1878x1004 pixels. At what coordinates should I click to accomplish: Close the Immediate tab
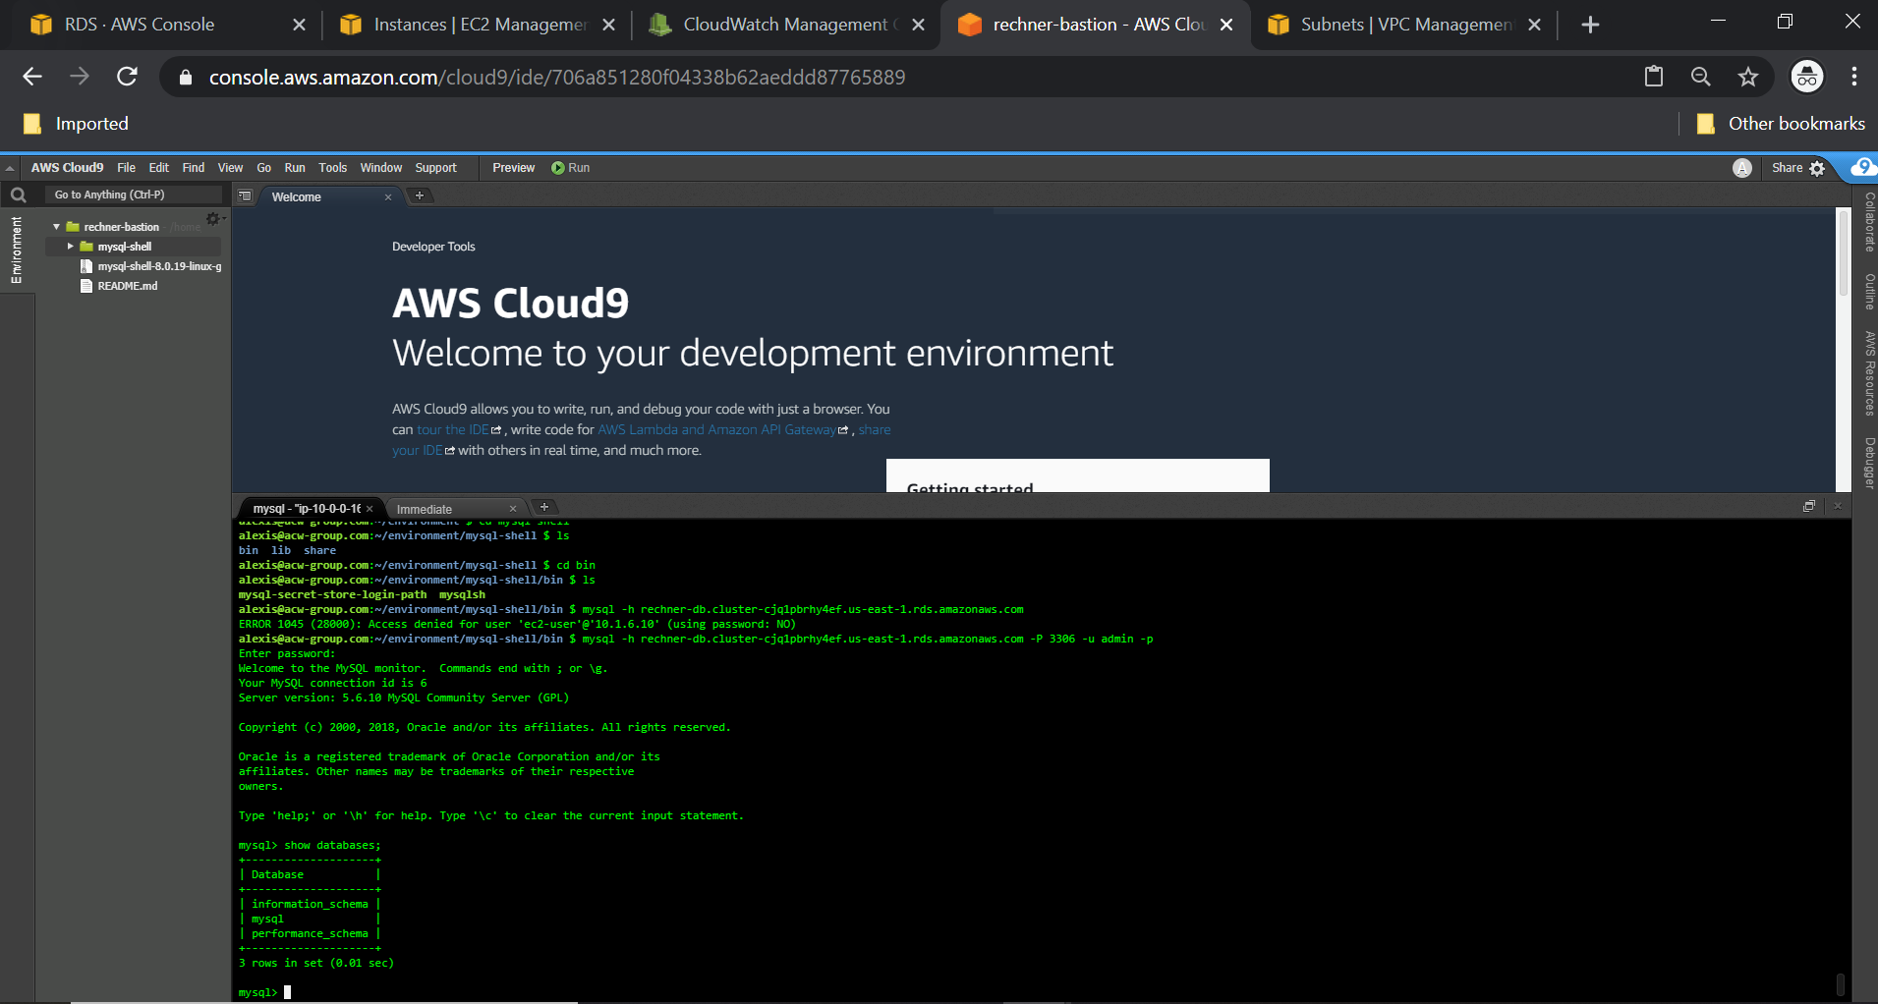[x=513, y=509]
